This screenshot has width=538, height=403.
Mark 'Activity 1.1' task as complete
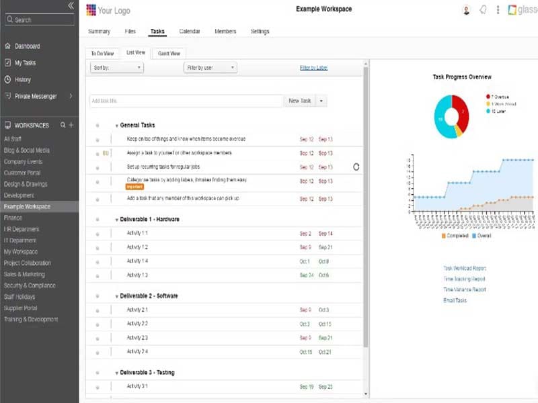point(98,234)
